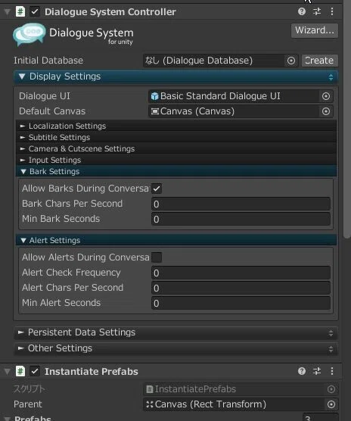Click Display Settings reorder arrows icon
The image size is (351, 421).
pos(331,77)
